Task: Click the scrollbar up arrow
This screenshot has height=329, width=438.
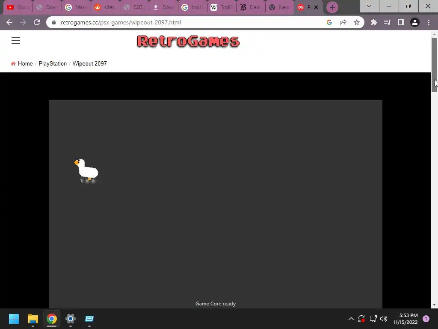Action: pyautogui.click(x=434, y=34)
